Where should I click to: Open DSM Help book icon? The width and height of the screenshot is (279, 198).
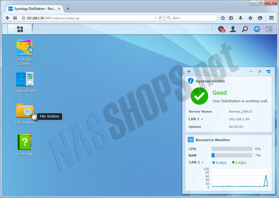[x=25, y=142]
